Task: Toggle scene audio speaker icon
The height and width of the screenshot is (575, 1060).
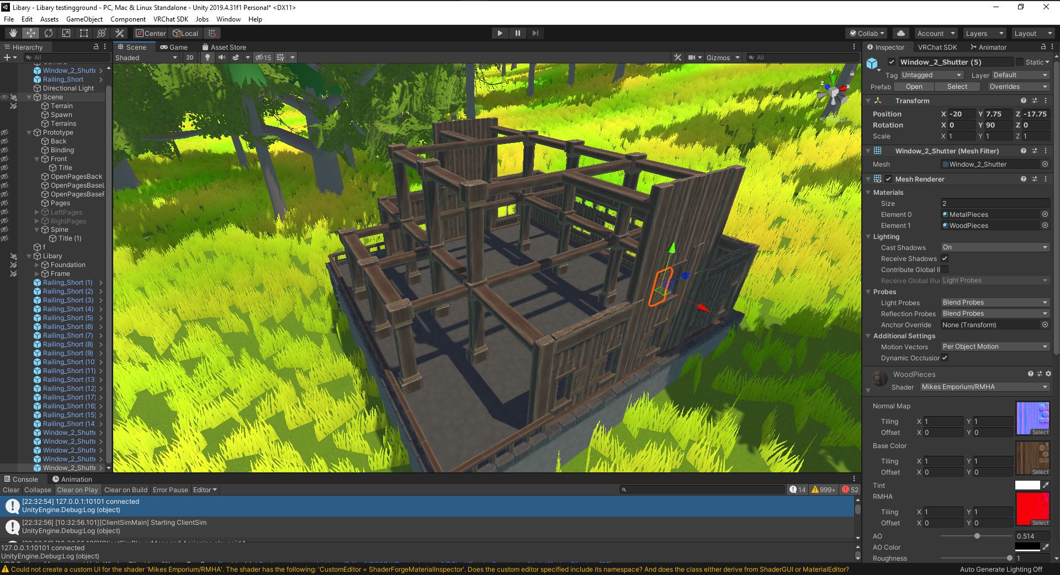Action: tap(222, 57)
